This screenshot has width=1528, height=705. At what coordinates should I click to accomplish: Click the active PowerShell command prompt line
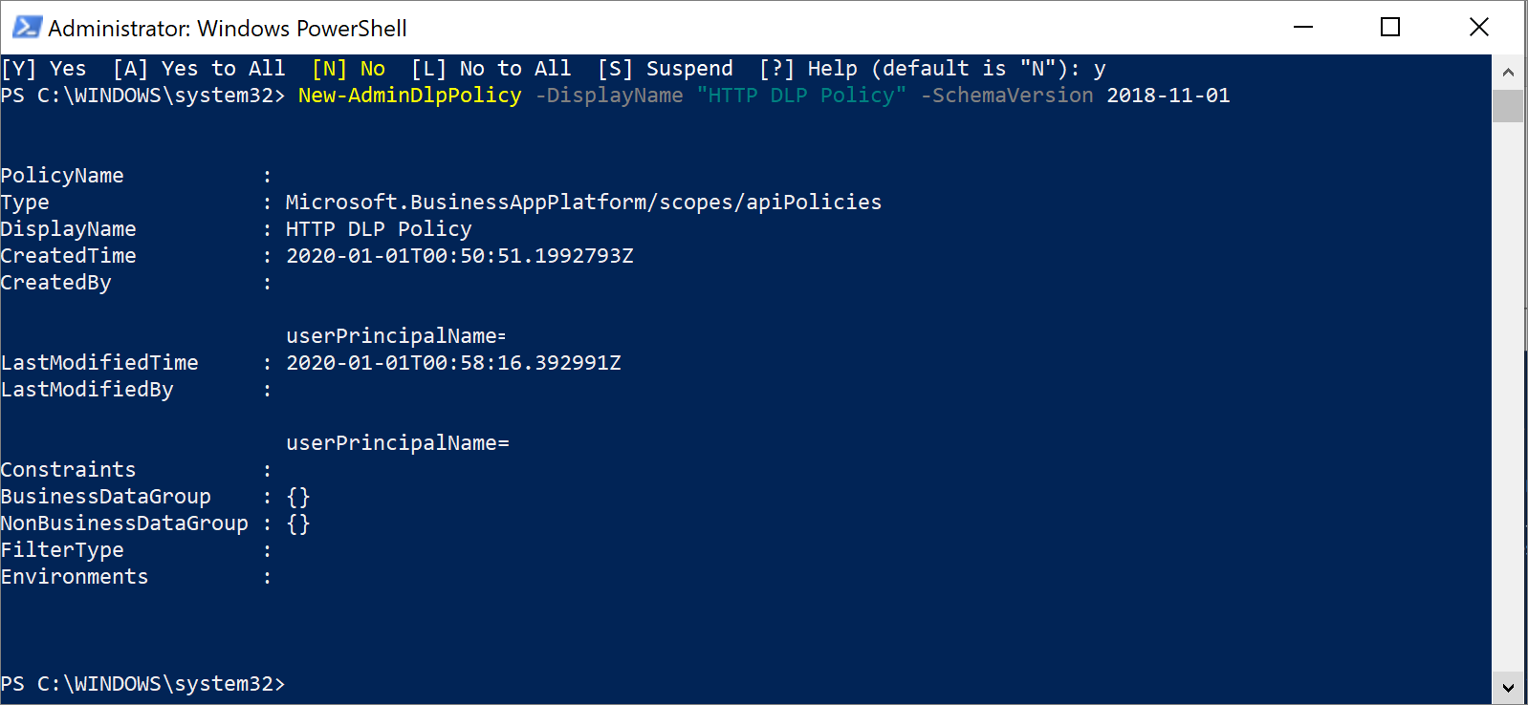click(143, 684)
